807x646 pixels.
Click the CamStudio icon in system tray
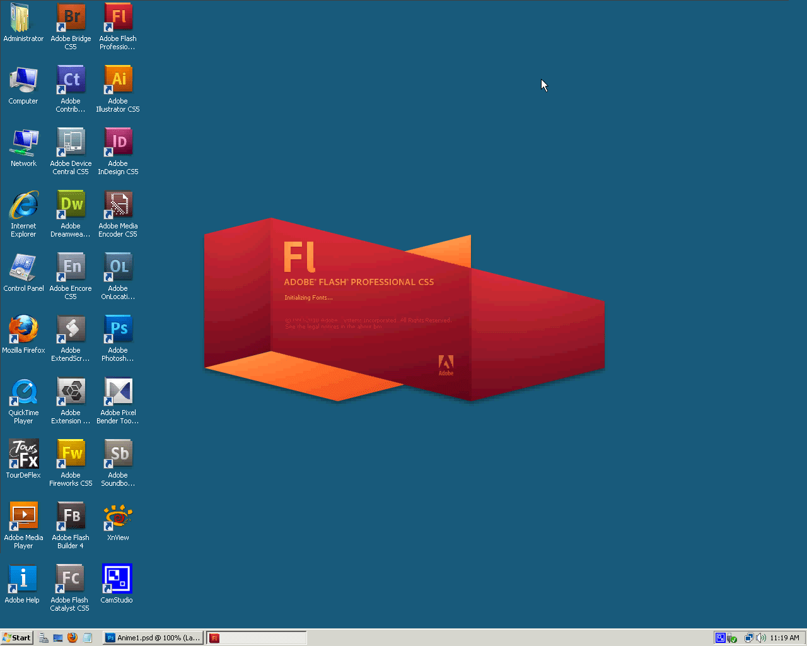pyautogui.click(x=720, y=638)
